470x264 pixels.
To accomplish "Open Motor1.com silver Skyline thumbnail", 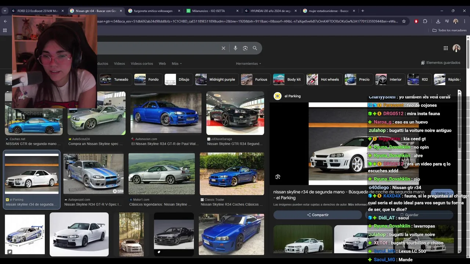I will 162,174.
